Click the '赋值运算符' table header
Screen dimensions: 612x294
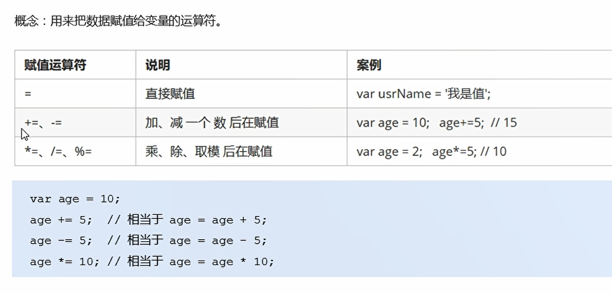pos(55,65)
